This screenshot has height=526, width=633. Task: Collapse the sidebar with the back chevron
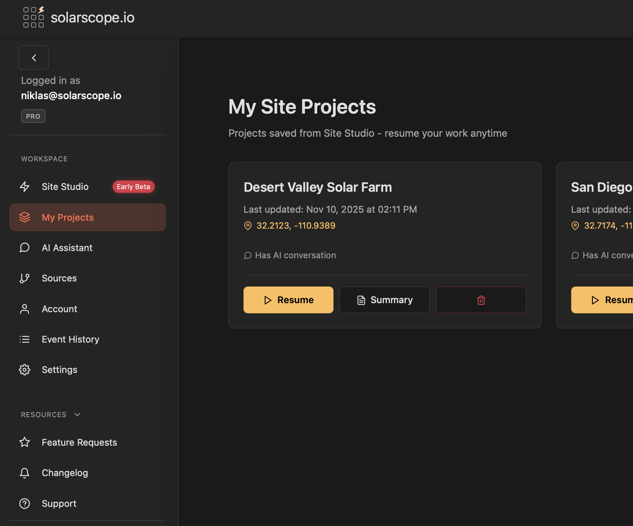(x=34, y=58)
